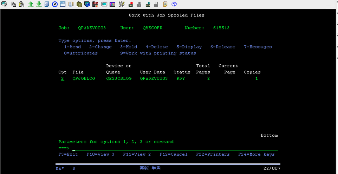Click the green download arrow icon
This screenshot has width=338, height=174.
coord(39,4)
